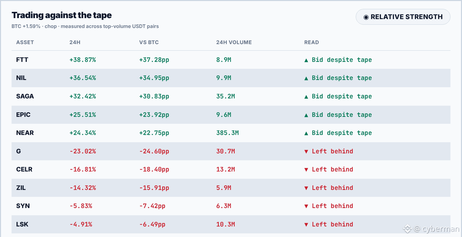
Task: Click the green up triangle in SAGA row
Action: point(306,96)
